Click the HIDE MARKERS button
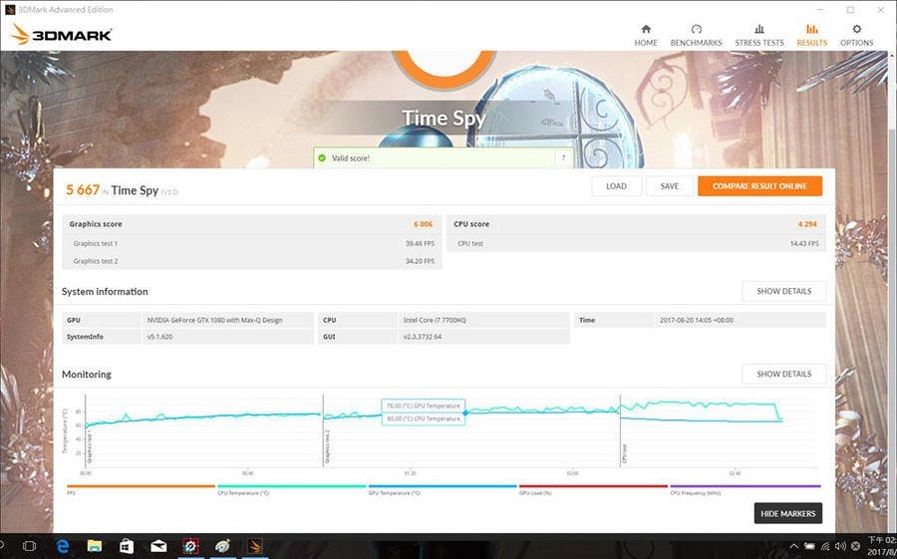The width and height of the screenshot is (897, 559). (787, 513)
